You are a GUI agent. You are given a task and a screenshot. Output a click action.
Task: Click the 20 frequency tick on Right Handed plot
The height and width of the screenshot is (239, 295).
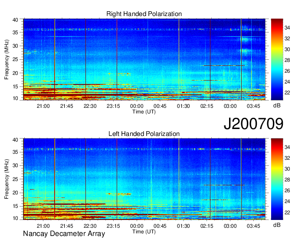(x=15, y=73)
